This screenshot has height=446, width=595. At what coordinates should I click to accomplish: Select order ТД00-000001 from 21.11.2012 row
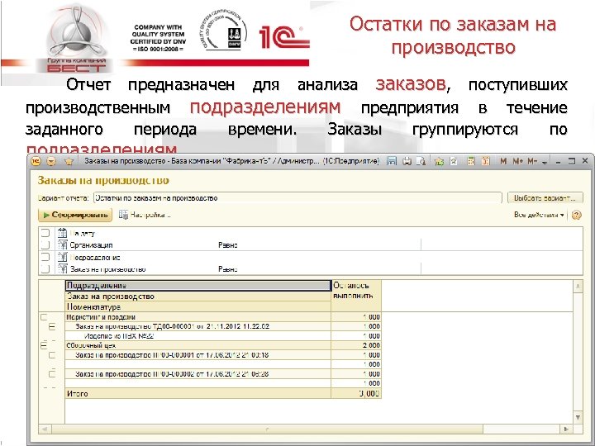pos(198,326)
